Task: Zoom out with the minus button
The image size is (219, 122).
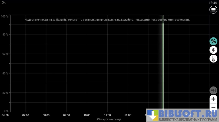Action: click(x=213, y=107)
